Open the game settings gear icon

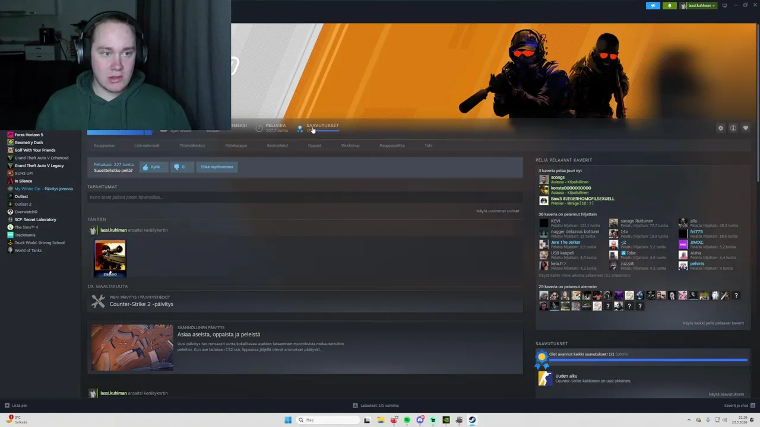pyautogui.click(x=721, y=128)
